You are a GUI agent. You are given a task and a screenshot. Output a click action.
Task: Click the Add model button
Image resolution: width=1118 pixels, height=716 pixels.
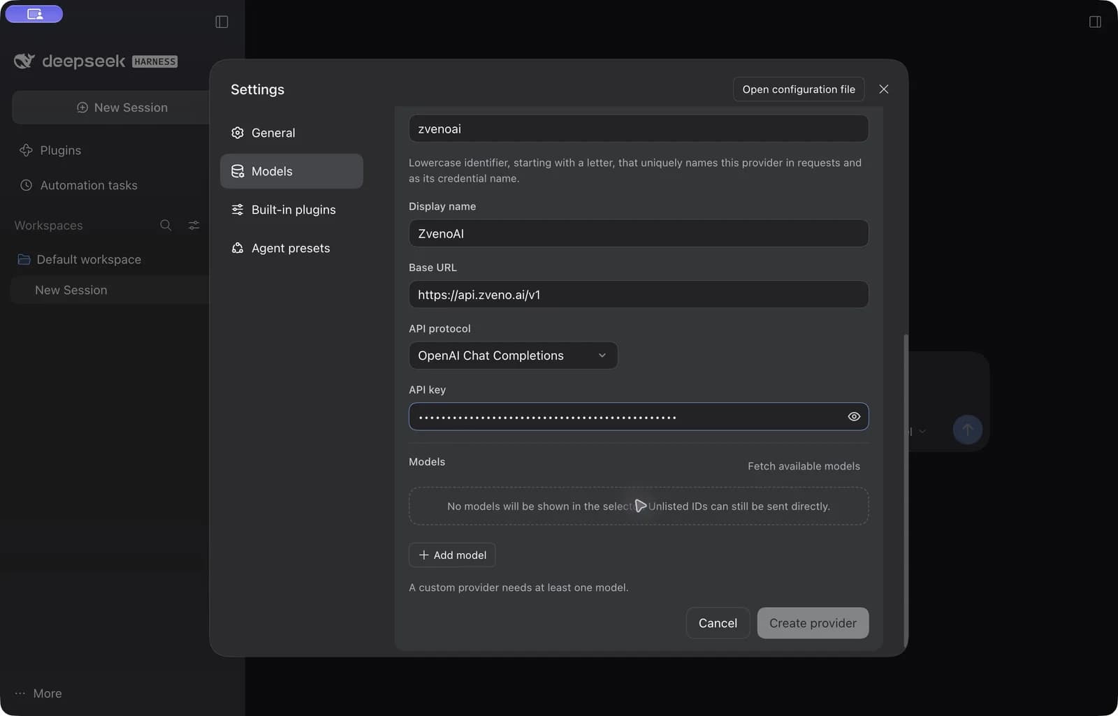click(452, 555)
